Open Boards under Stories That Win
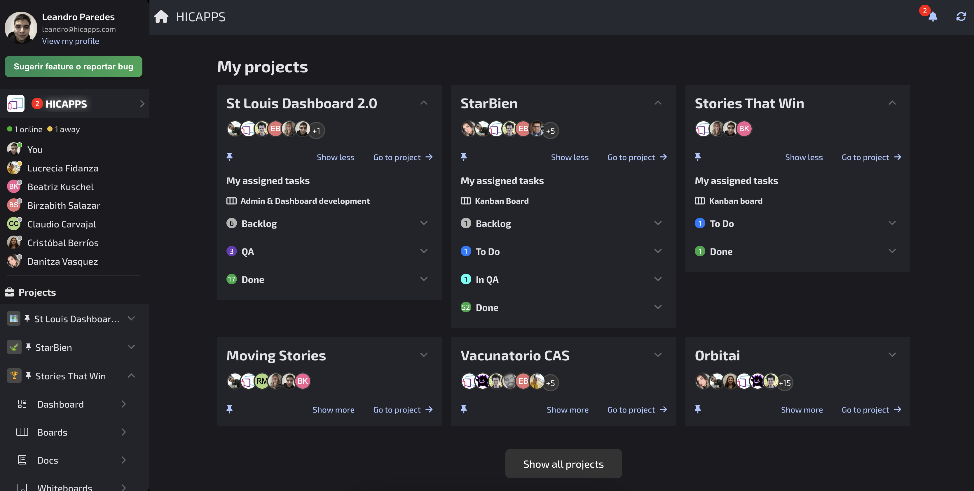The image size is (974, 491). [x=72, y=432]
